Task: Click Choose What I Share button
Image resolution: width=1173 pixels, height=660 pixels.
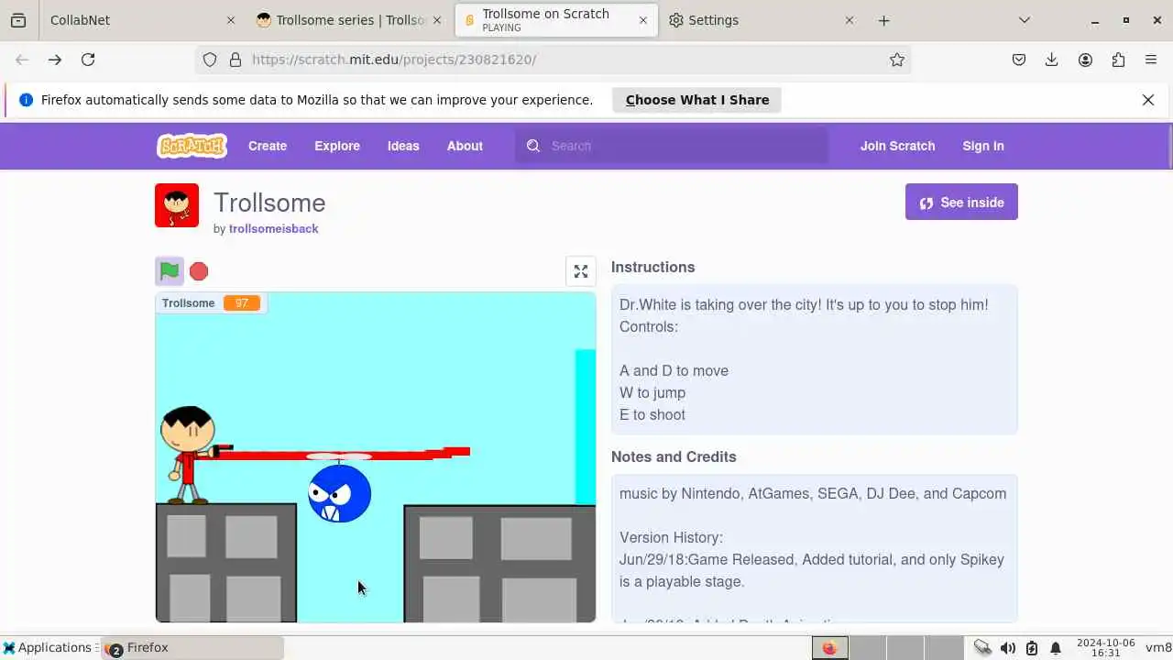Action: (696, 100)
